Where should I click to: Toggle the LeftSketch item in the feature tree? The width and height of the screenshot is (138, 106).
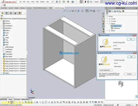(8, 52)
